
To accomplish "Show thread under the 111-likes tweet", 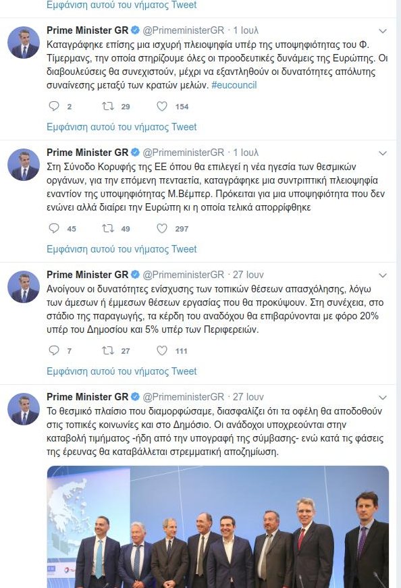I will pyautogui.click(x=122, y=371).
